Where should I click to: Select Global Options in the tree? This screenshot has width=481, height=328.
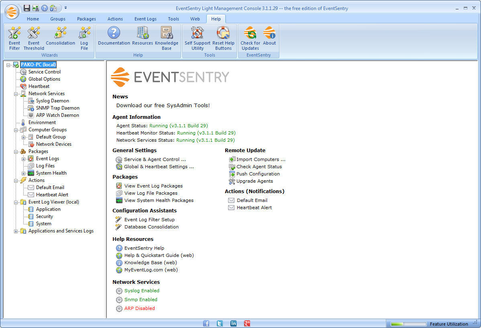pos(44,79)
